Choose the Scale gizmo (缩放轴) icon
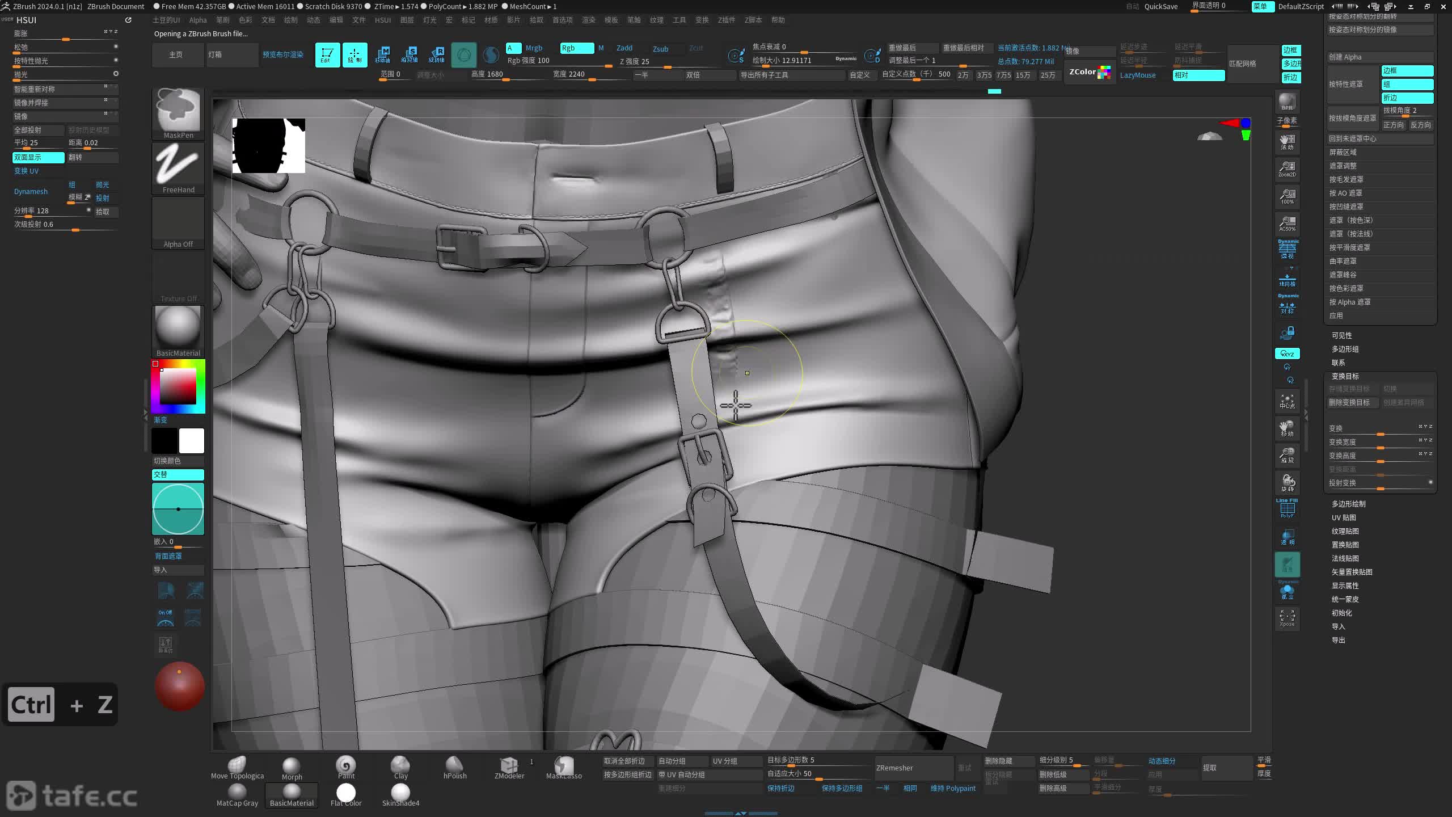1452x817 pixels. click(x=410, y=55)
